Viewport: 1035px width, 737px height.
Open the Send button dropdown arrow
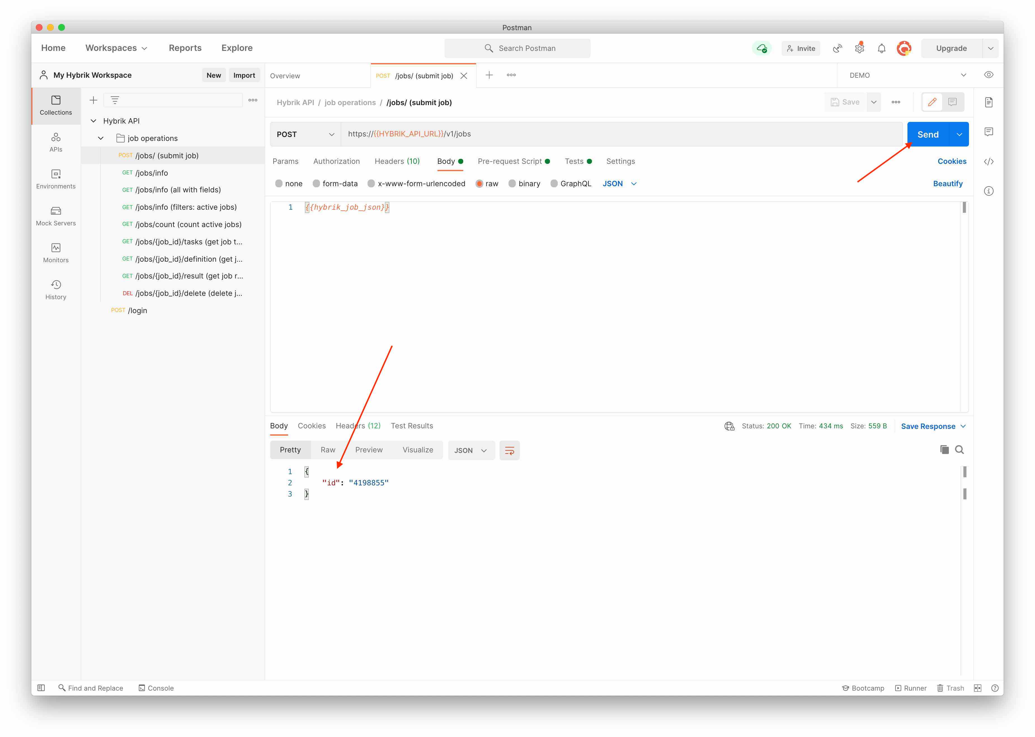[x=959, y=134]
